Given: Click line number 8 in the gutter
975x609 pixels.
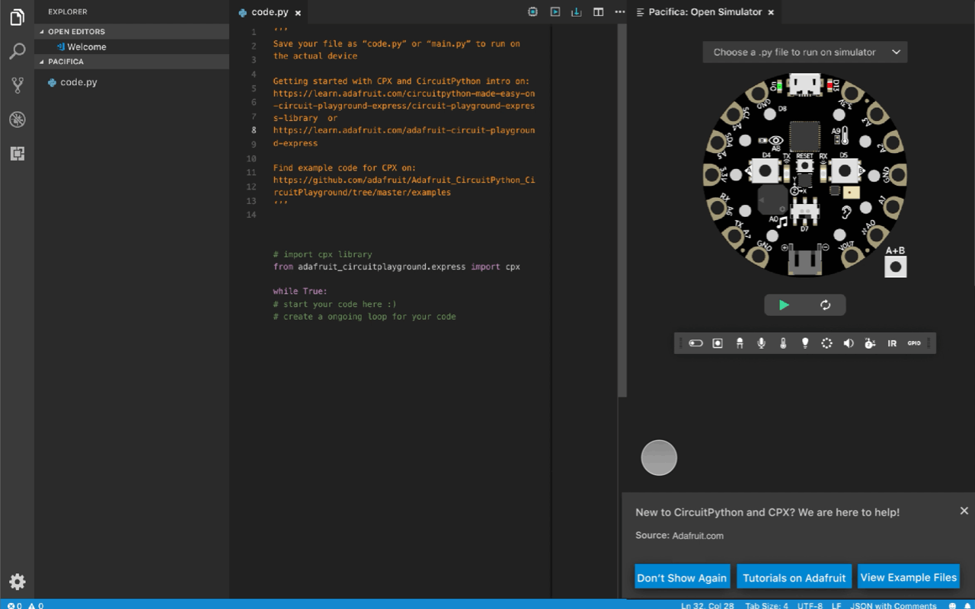Looking at the screenshot, I should click(x=253, y=130).
